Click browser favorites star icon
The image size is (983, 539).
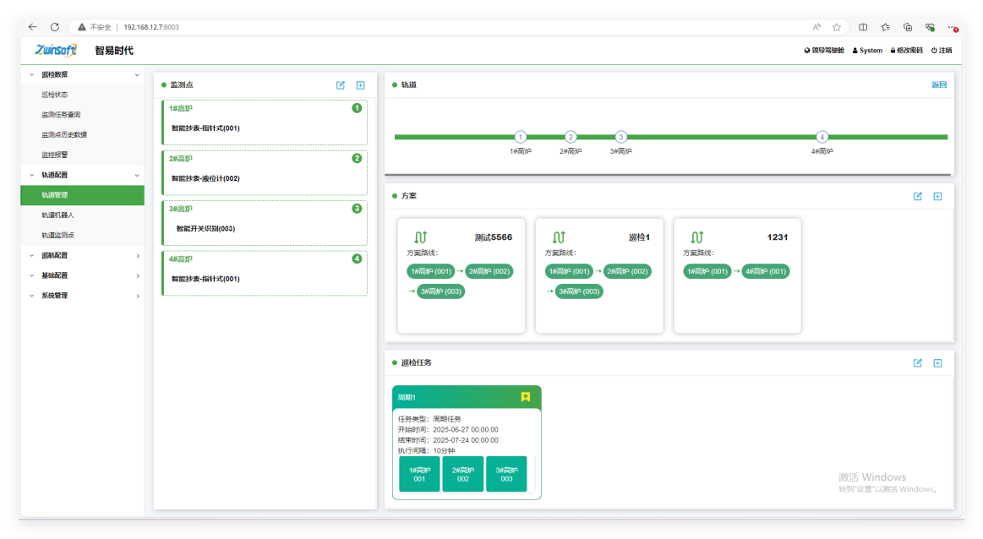click(837, 27)
